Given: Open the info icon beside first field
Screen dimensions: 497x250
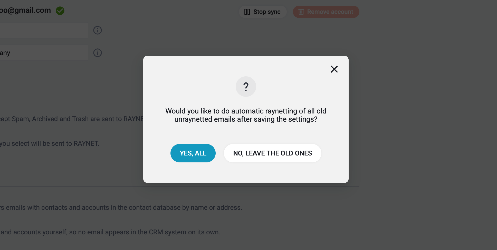Looking at the screenshot, I should tap(98, 30).
